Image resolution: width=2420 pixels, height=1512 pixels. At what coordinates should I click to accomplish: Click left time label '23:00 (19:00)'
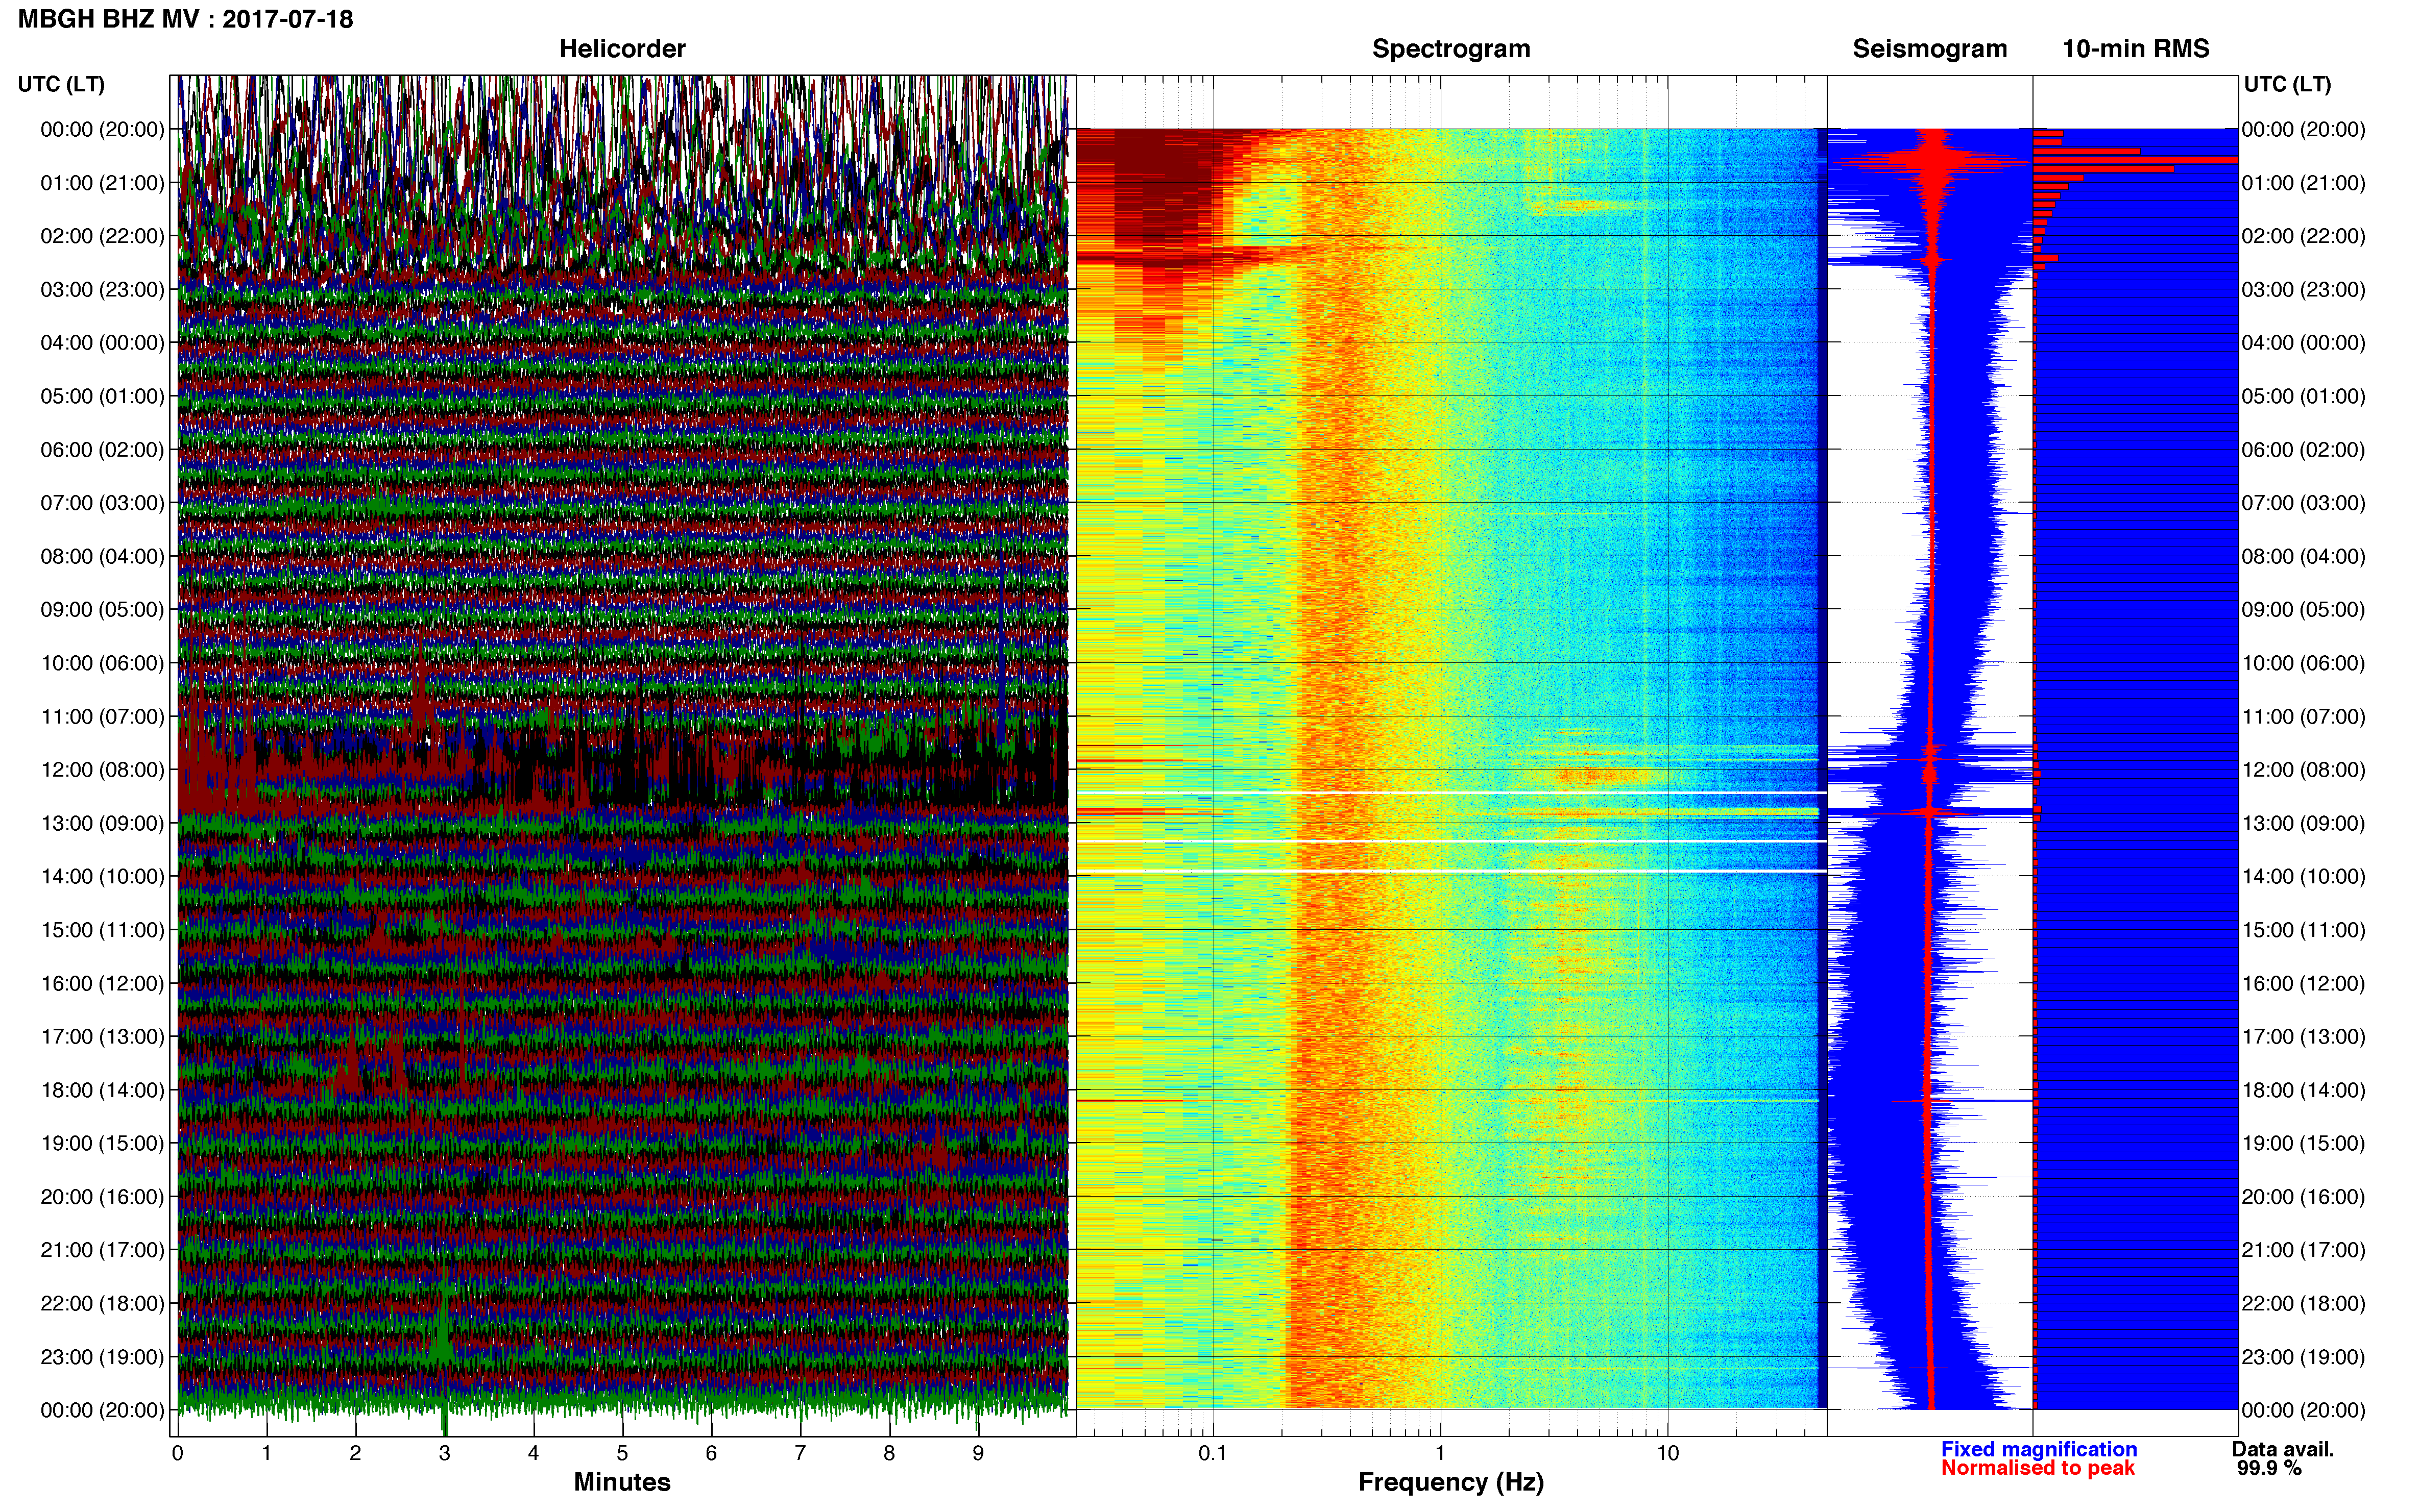102,1357
